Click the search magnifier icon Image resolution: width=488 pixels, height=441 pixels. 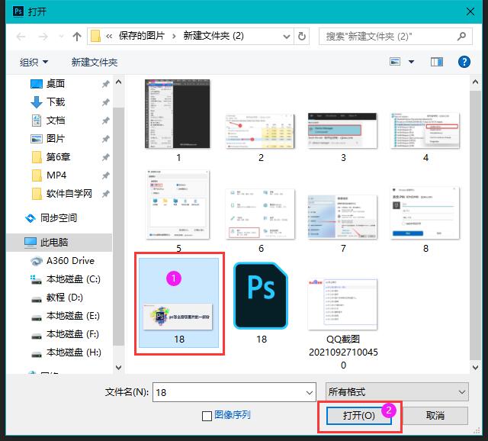(461, 37)
